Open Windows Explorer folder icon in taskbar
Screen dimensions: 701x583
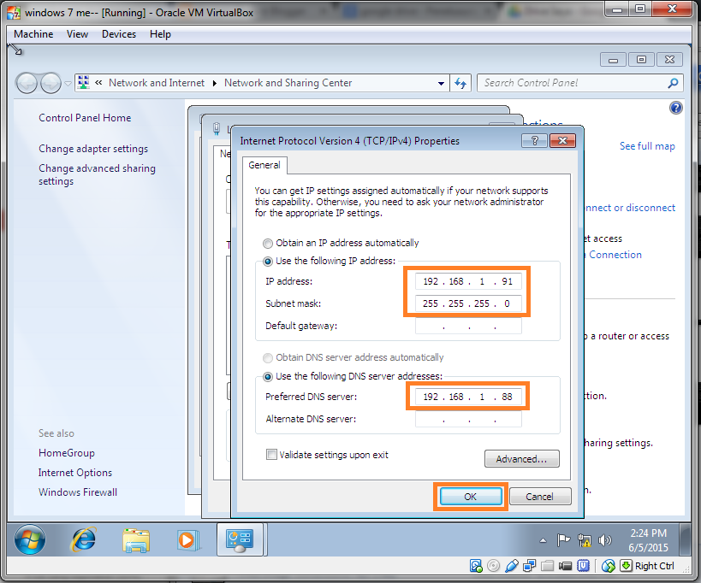pos(136,540)
